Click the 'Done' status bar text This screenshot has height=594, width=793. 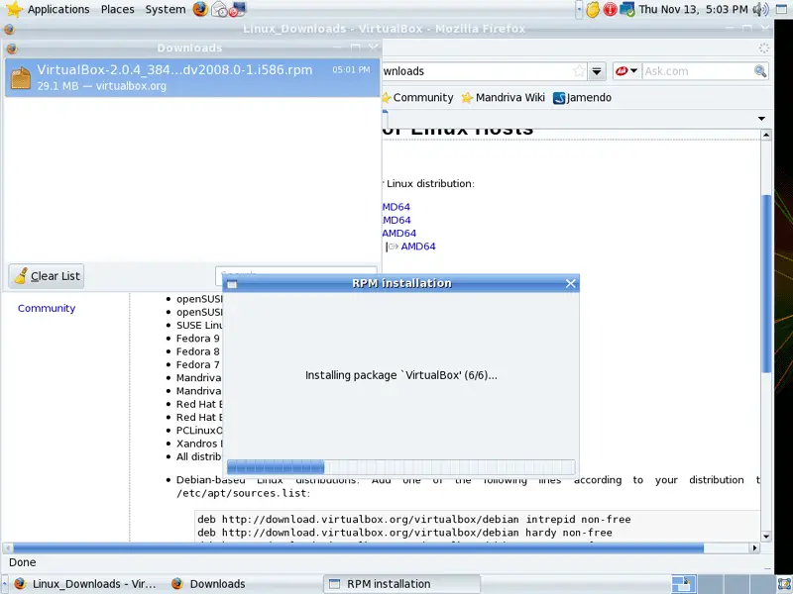pos(22,562)
